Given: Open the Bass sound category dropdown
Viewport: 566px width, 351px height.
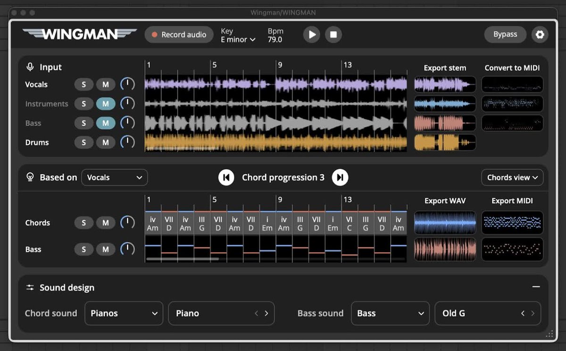Looking at the screenshot, I should coord(390,313).
